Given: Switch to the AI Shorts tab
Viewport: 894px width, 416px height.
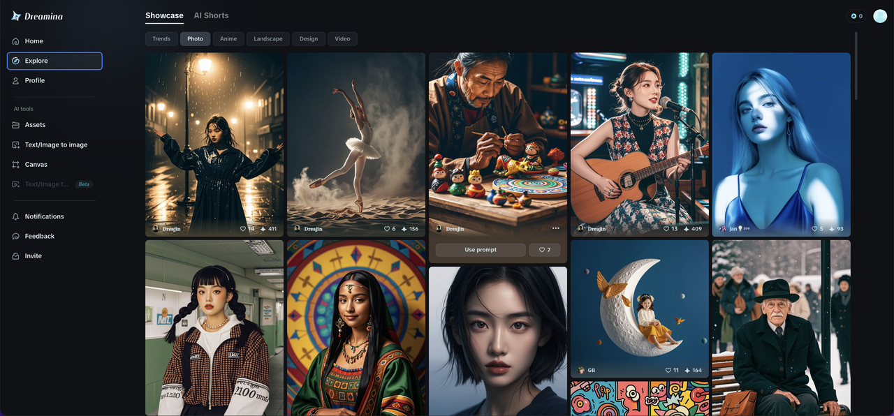Looking at the screenshot, I should point(211,15).
